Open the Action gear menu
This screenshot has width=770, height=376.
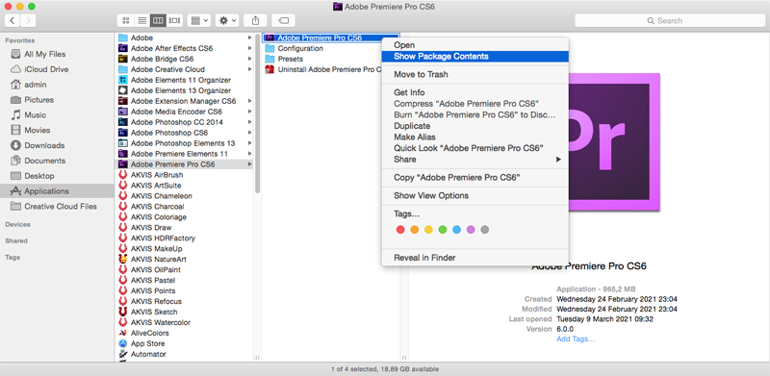click(227, 20)
